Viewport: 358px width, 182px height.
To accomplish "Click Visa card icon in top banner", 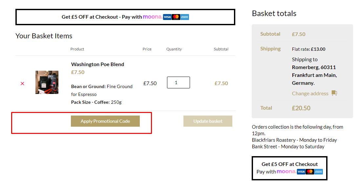I will (x=167, y=17).
